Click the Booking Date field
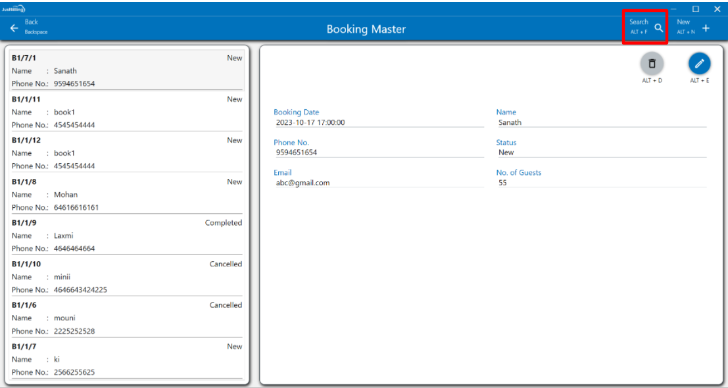This screenshot has height=388, width=728. click(x=368, y=122)
